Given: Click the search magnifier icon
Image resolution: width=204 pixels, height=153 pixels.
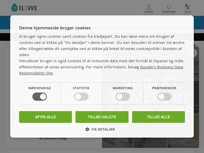Looking at the screenshot, I should coord(186,23).
